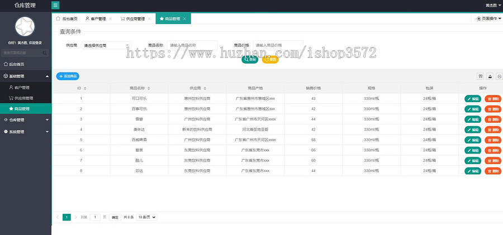Close the 商品管理 tab
Screen dimensions: 503x235
point(184,19)
